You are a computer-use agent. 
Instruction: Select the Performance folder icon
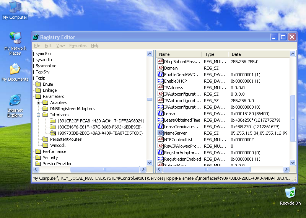click(x=38, y=151)
